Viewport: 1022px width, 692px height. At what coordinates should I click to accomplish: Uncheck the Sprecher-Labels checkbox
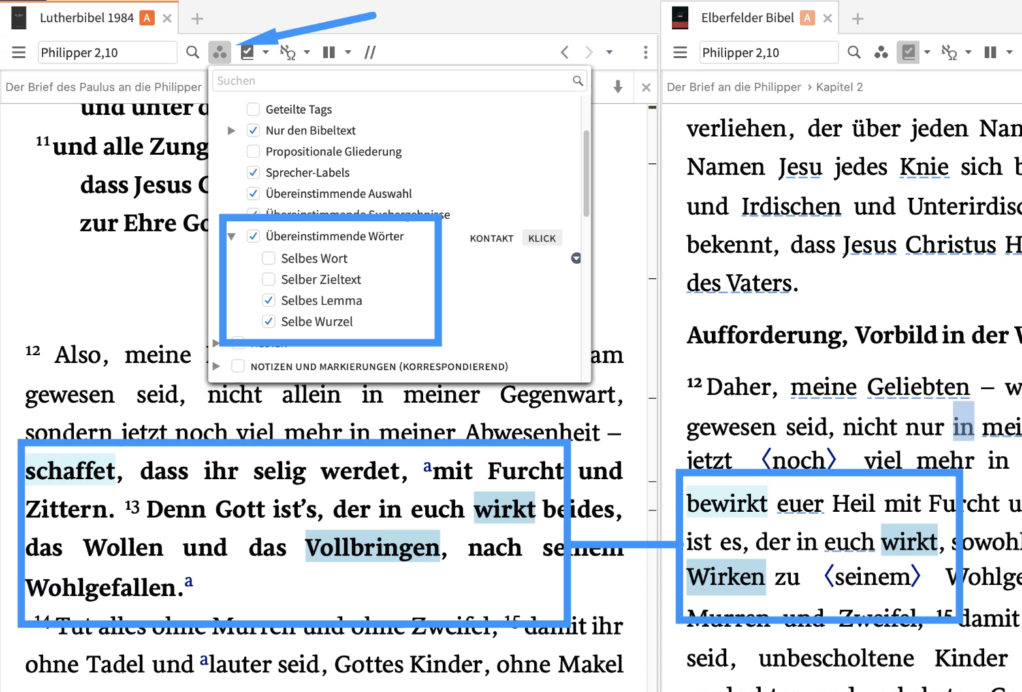point(253,172)
